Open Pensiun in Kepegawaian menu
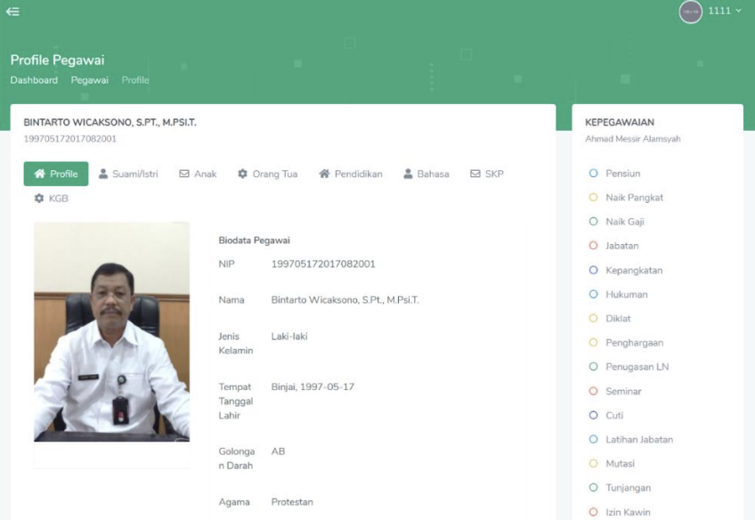Screen dimensions: 755x520 (615, 174)
